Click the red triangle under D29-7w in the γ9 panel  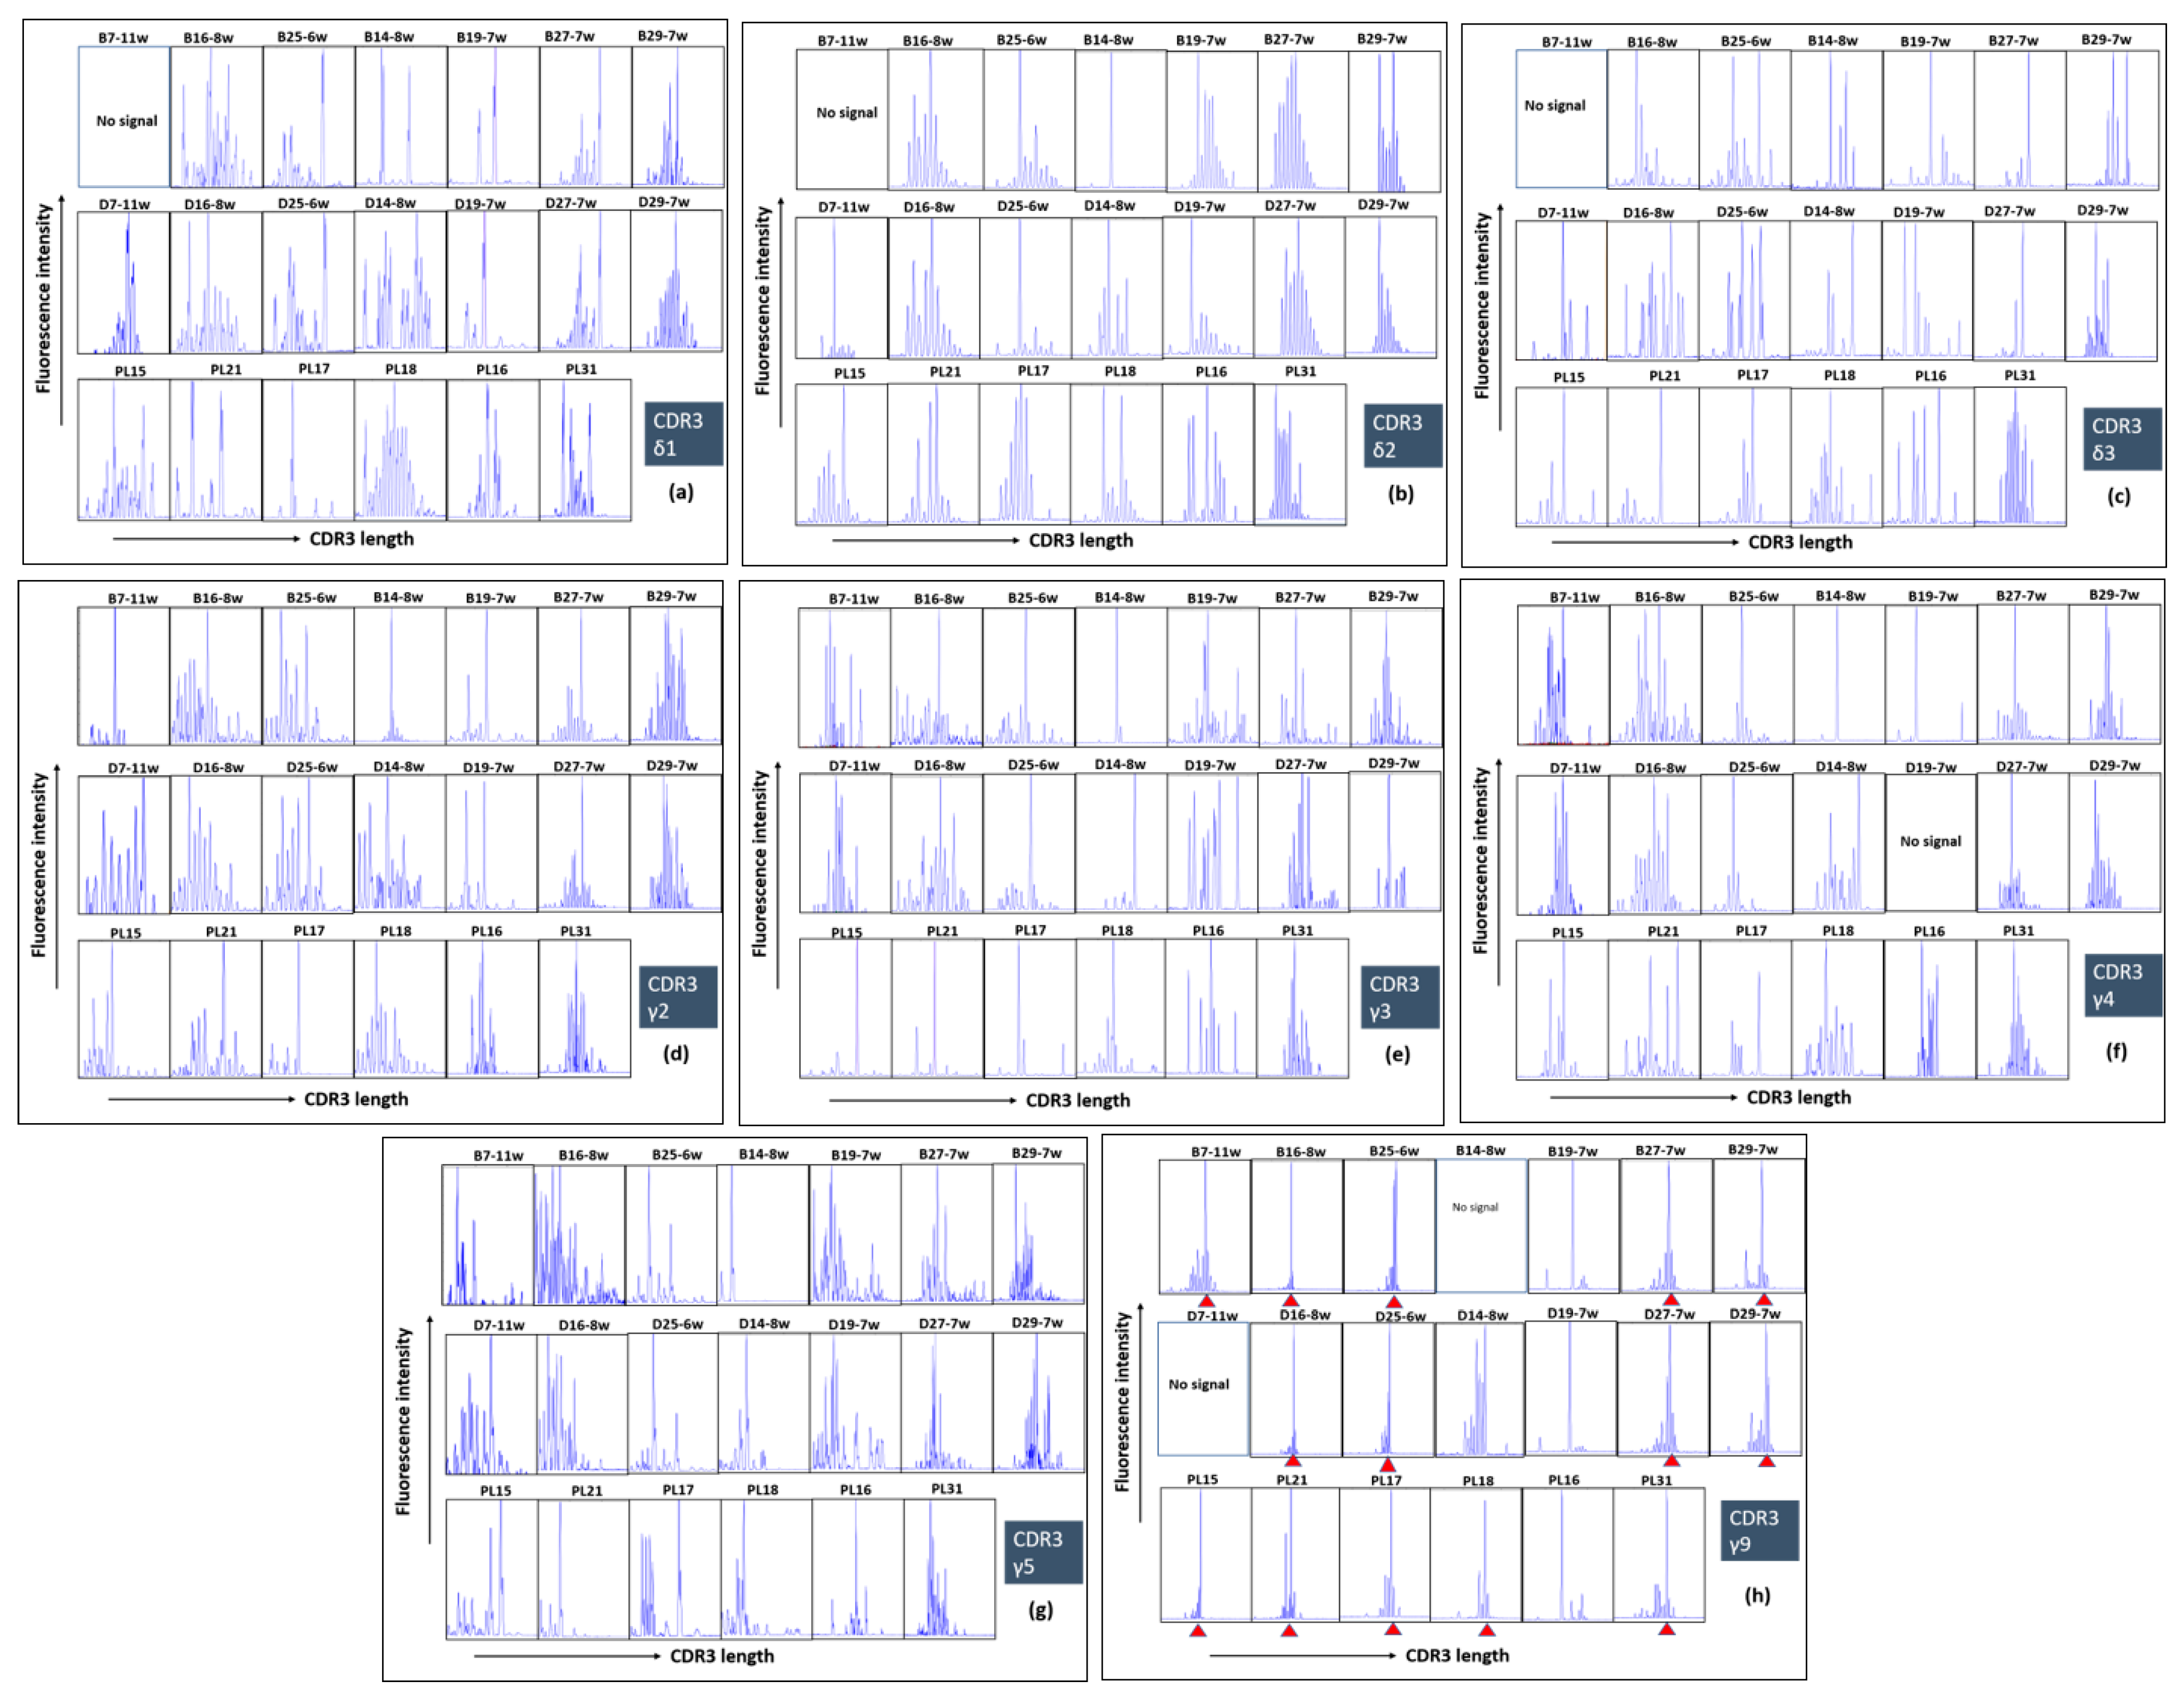coord(1766,1461)
